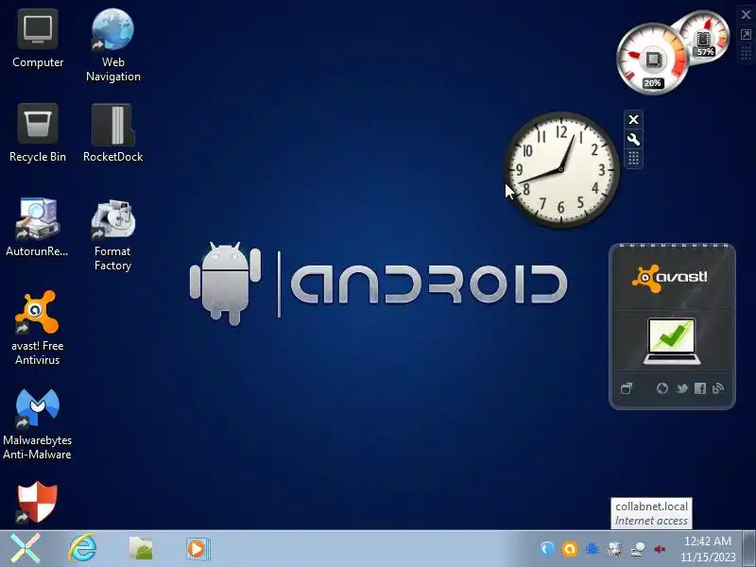The height and width of the screenshot is (567, 756).
Task: Open avast website globe icon
Action: pyautogui.click(x=662, y=388)
